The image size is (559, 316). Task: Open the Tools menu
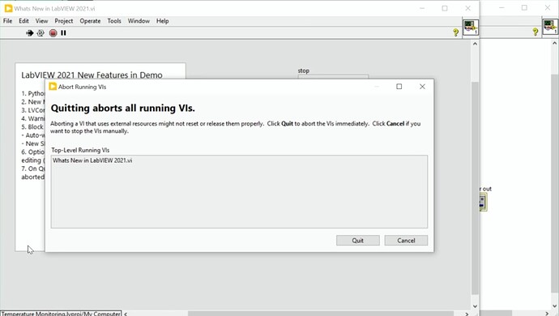click(114, 21)
